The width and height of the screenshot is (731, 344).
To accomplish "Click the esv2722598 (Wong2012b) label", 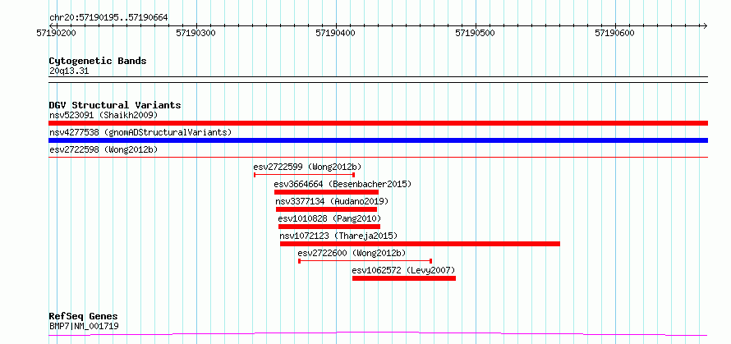I will (103, 149).
